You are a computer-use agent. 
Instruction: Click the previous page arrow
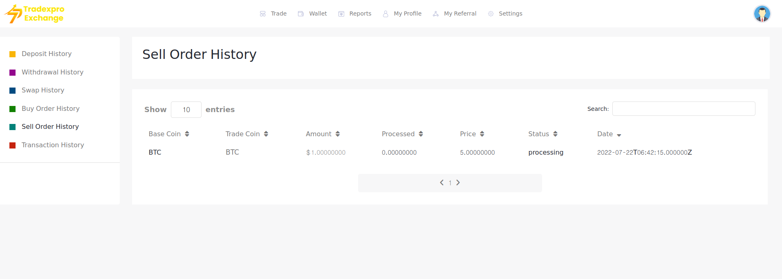(441, 182)
